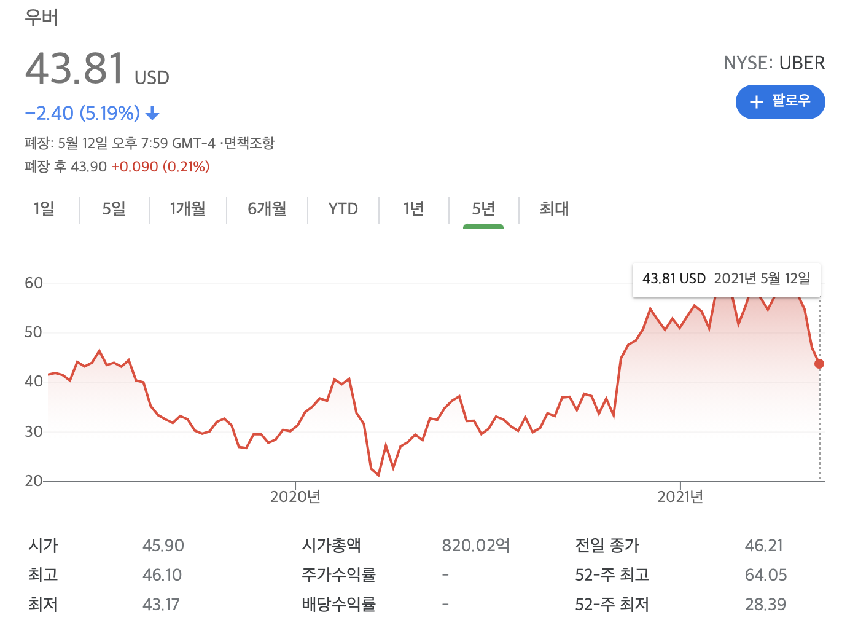Click the 52-주 최고 value 64.05
This screenshot has width=850, height=639.
click(766, 575)
